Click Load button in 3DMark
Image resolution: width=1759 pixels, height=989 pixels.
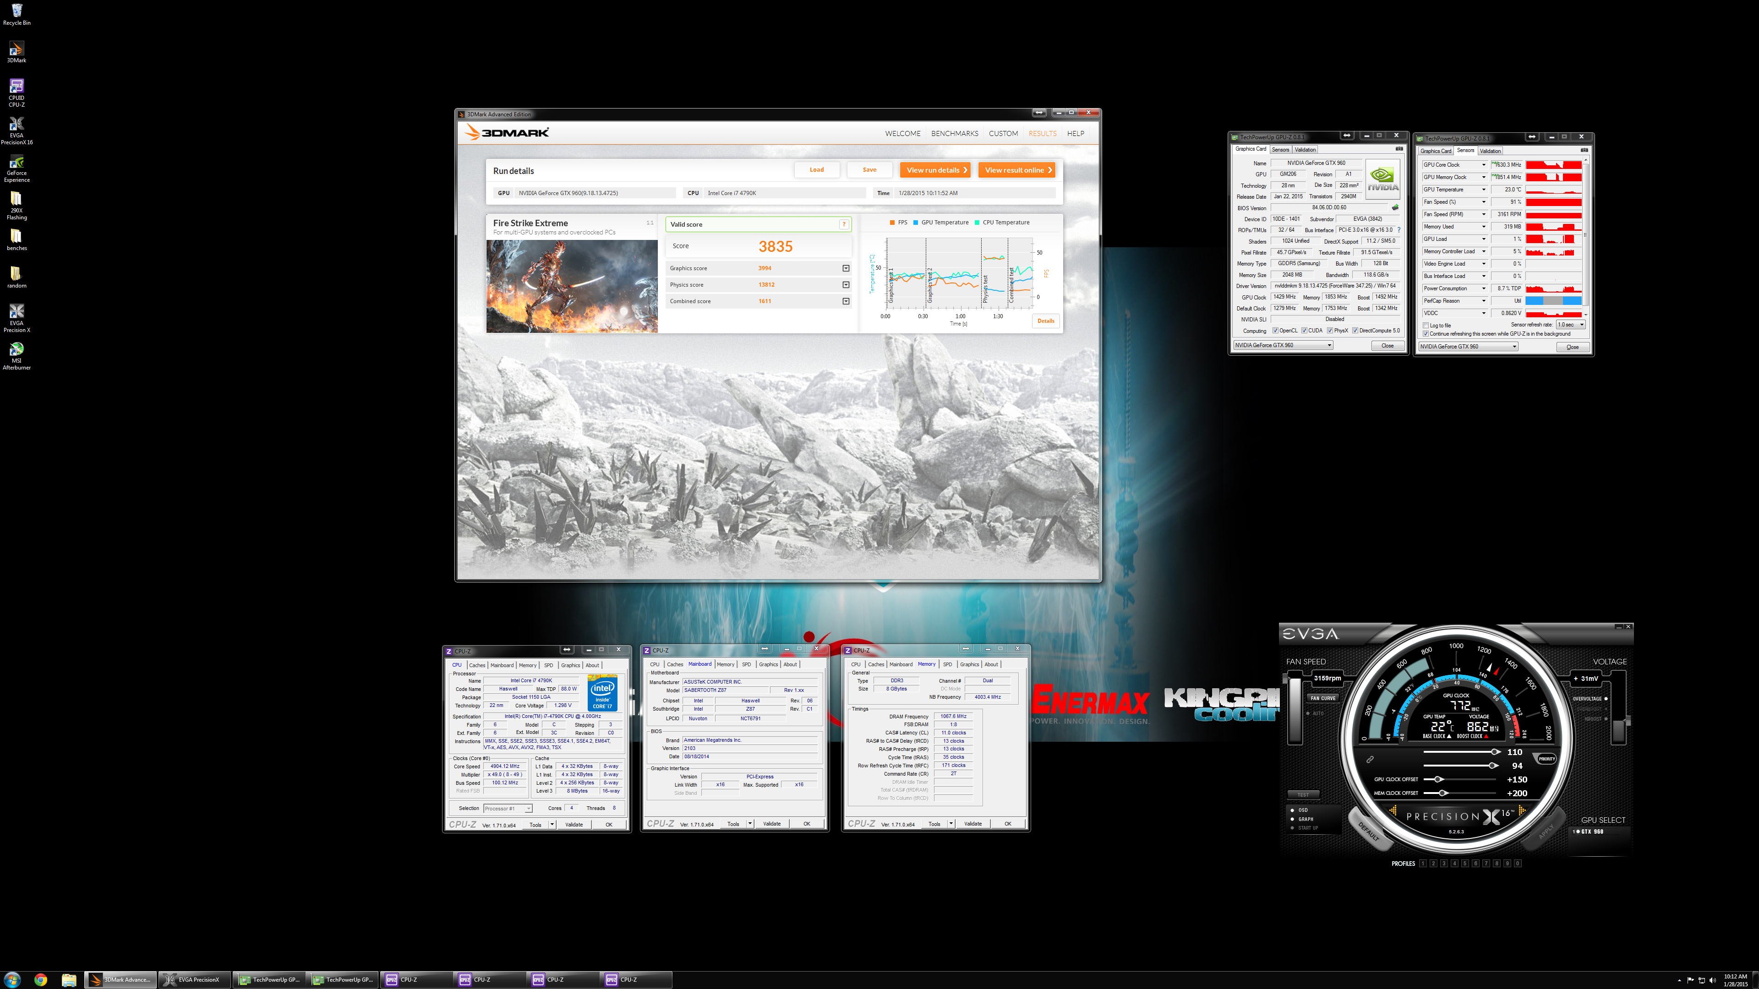click(817, 170)
